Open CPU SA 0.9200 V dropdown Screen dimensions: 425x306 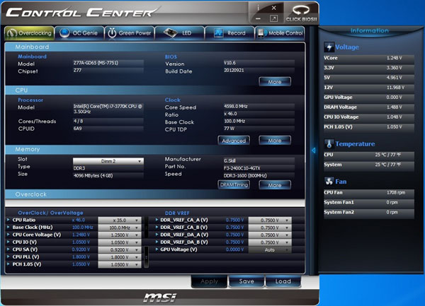point(120,249)
